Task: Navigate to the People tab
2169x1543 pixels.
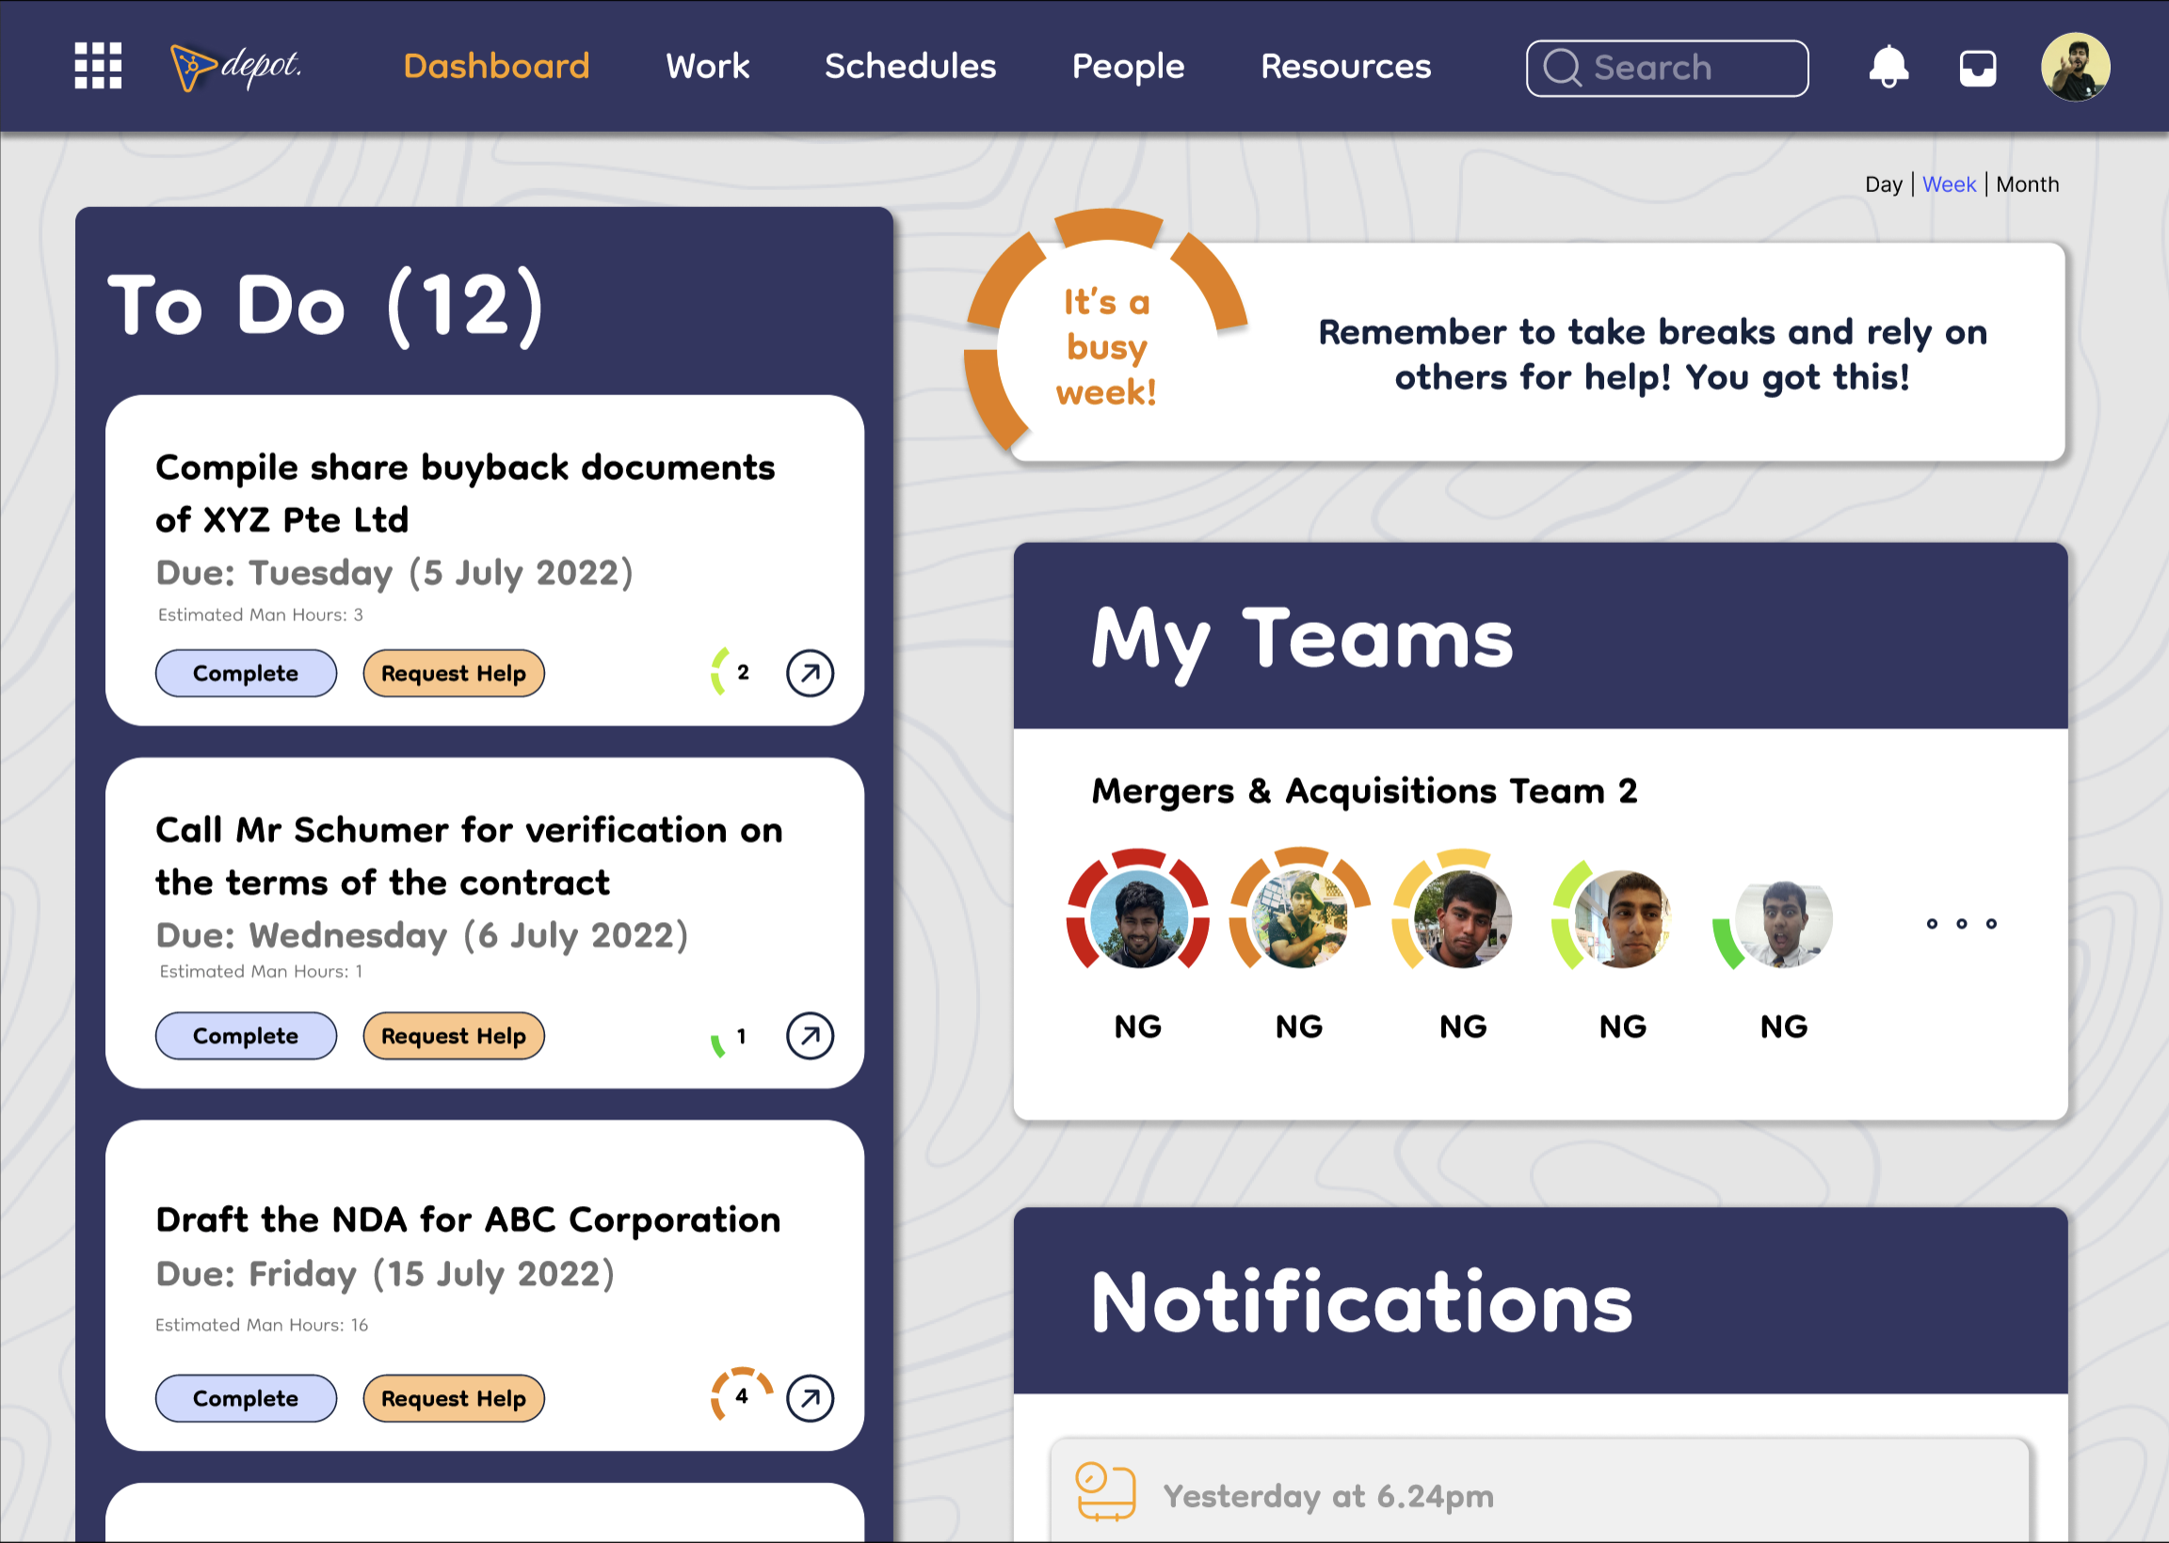Action: pos(1127,67)
